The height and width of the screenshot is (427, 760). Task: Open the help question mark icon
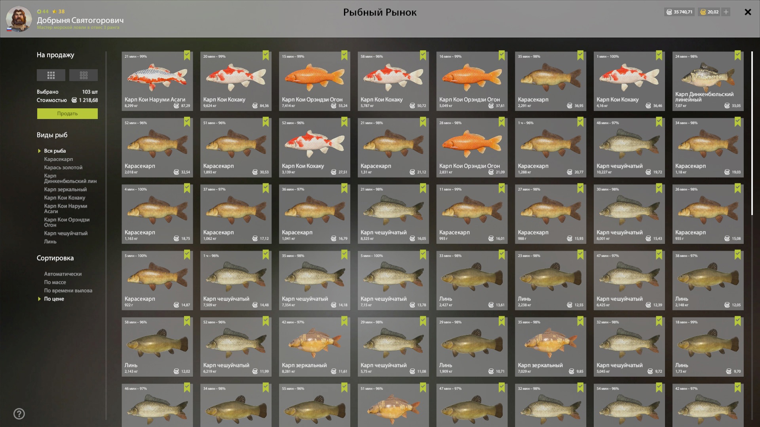click(19, 414)
